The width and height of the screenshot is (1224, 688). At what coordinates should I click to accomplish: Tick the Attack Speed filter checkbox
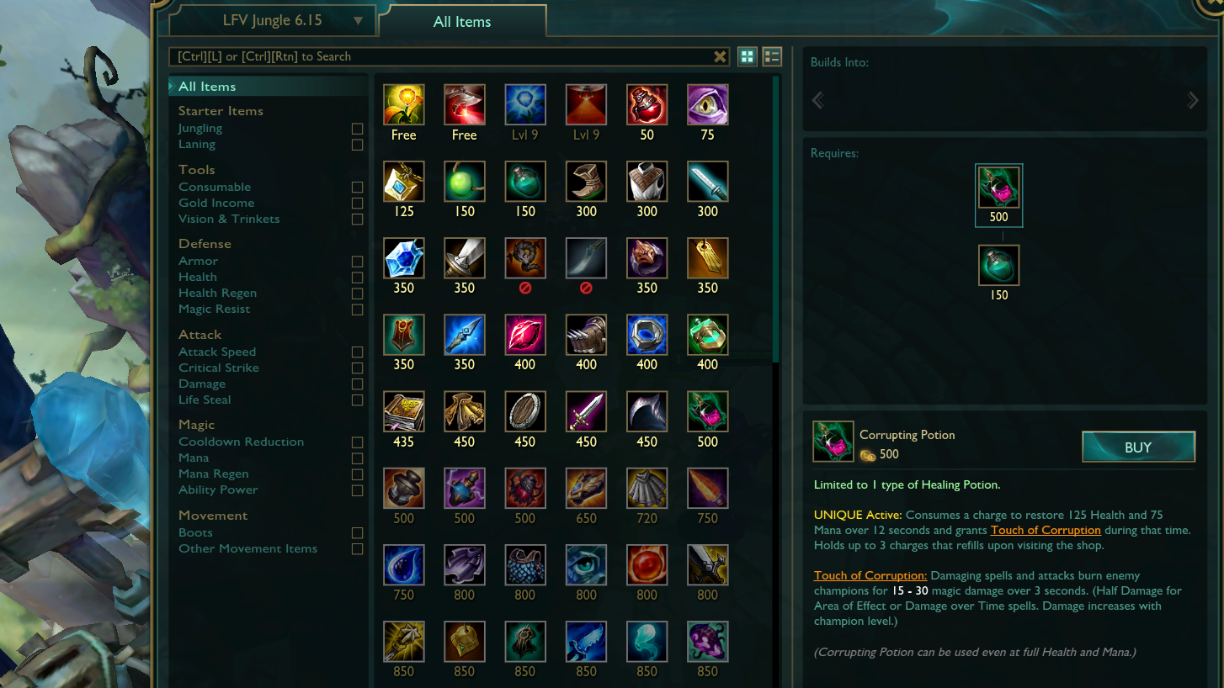point(357,352)
